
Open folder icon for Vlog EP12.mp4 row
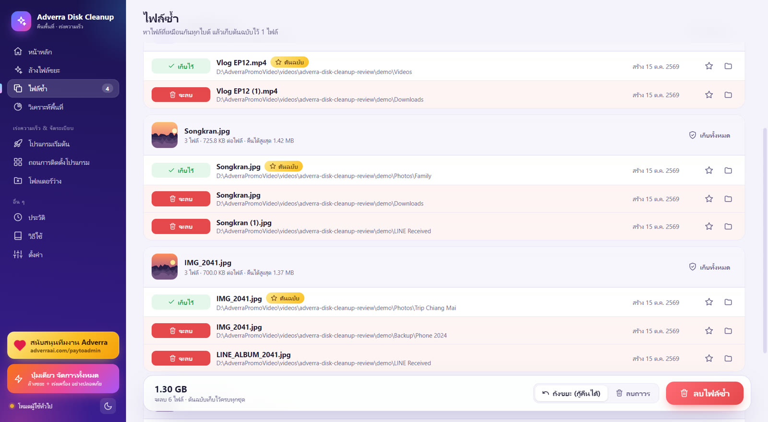(x=728, y=66)
